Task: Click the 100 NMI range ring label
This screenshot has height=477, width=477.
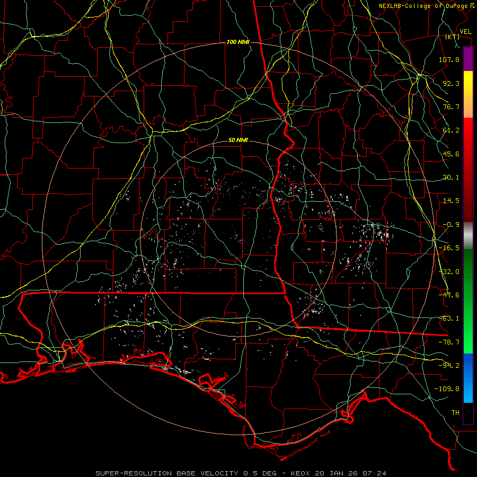Action: (238, 42)
